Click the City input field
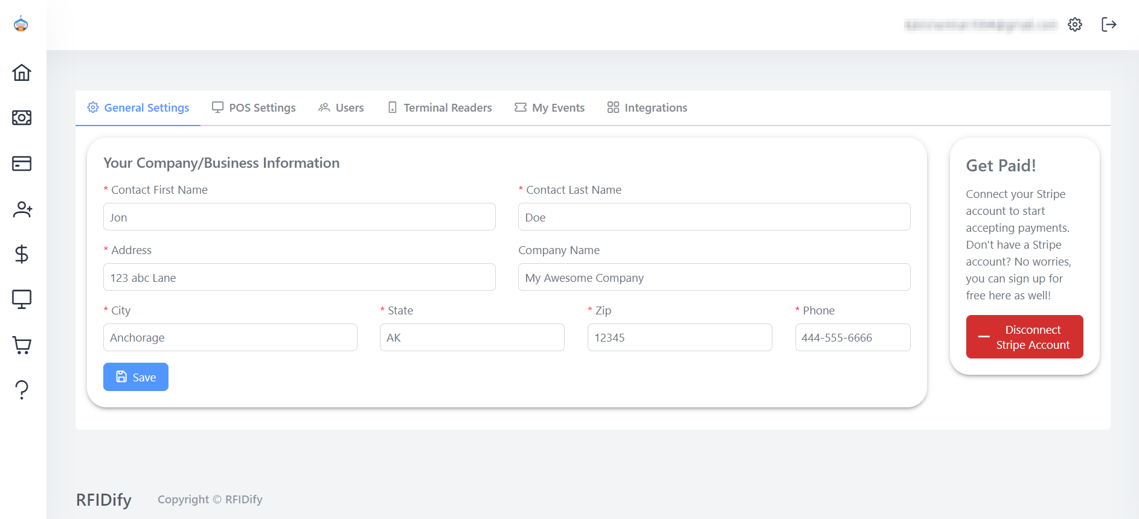Image resolution: width=1139 pixels, height=519 pixels. 230,337
